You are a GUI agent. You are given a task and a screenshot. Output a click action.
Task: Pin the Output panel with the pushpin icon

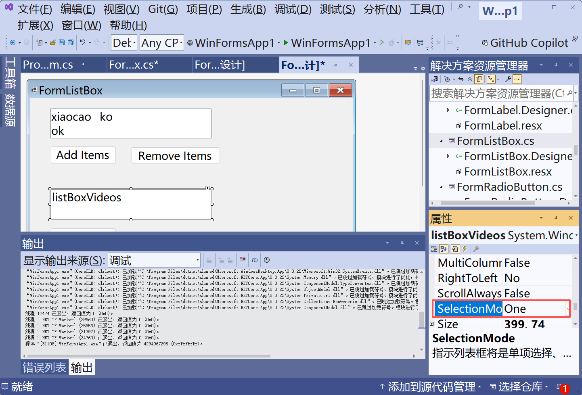pos(402,243)
